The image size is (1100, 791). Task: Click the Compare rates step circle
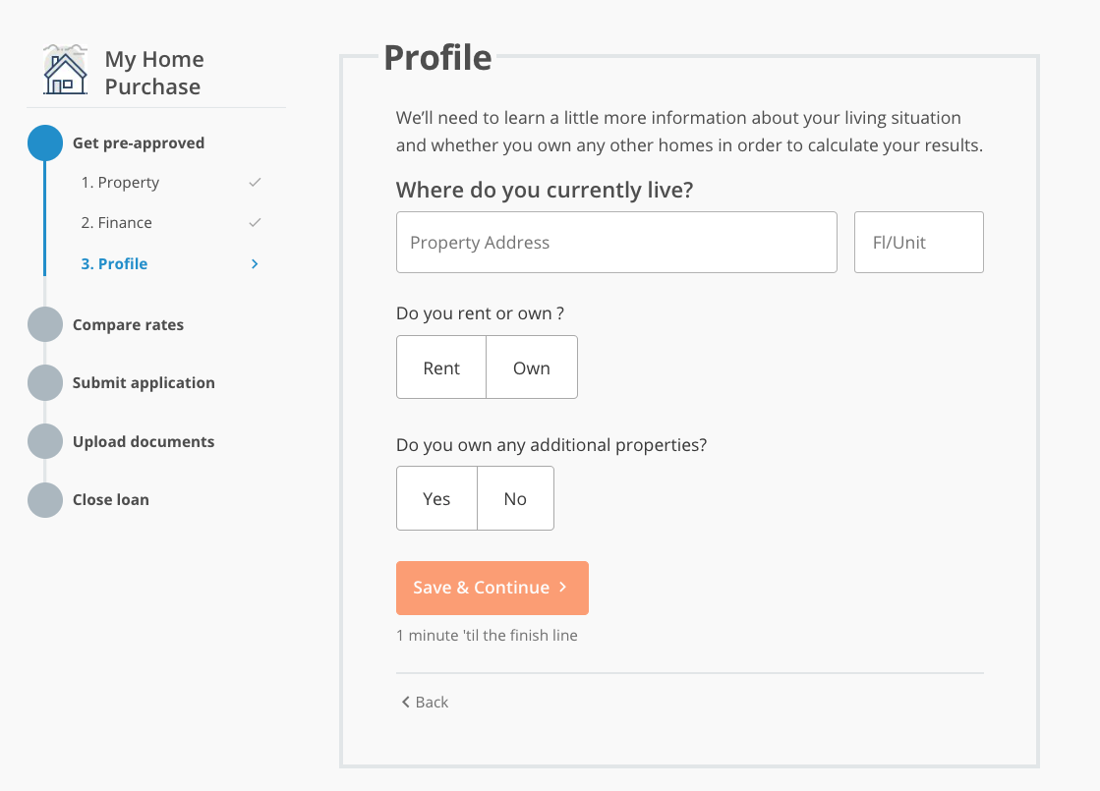pyautogui.click(x=45, y=325)
